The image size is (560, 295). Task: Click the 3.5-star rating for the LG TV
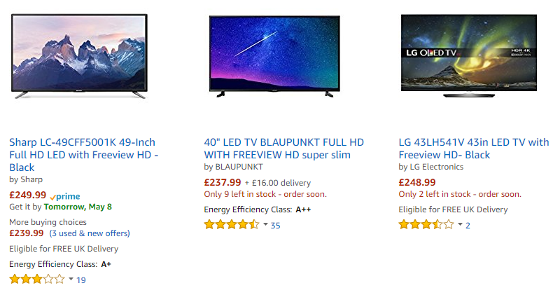[x=426, y=224]
